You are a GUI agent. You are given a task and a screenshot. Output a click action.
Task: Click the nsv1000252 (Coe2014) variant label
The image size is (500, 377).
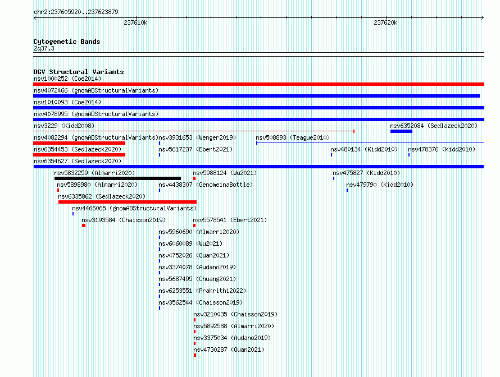tap(67, 79)
